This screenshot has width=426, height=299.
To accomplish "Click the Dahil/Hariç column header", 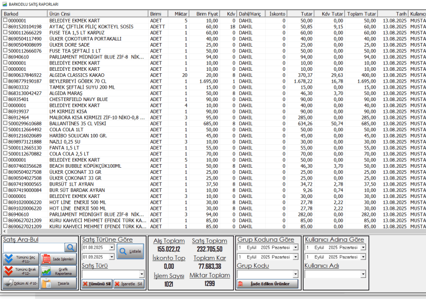I will pyautogui.click(x=251, y=14).
